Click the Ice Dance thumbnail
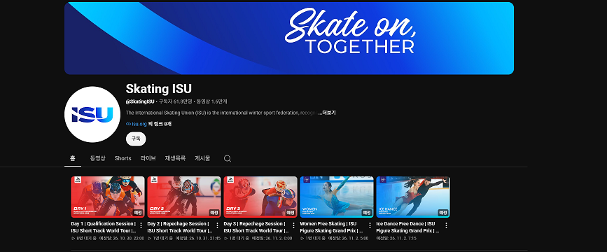This screenshot has height=252, width=607. [x=412, y=197]
